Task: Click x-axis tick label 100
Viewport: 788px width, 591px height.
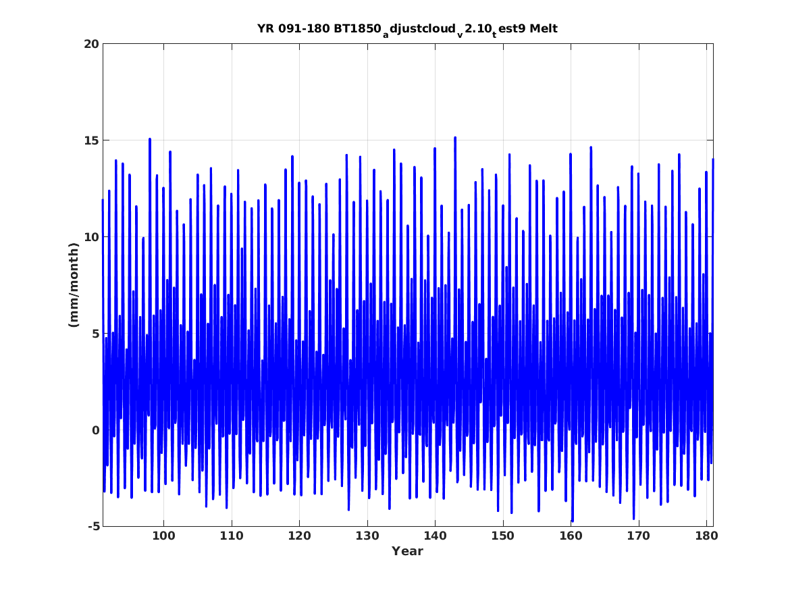Action: point(163,536)
